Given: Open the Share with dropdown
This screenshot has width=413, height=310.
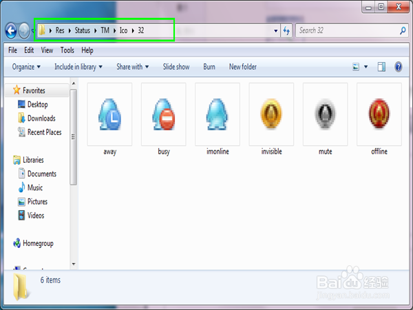Looking at the screenshot, I should click(132, 67).
